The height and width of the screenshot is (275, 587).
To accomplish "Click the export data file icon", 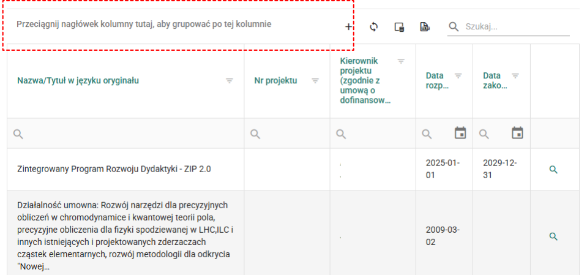I will point(424,27).
